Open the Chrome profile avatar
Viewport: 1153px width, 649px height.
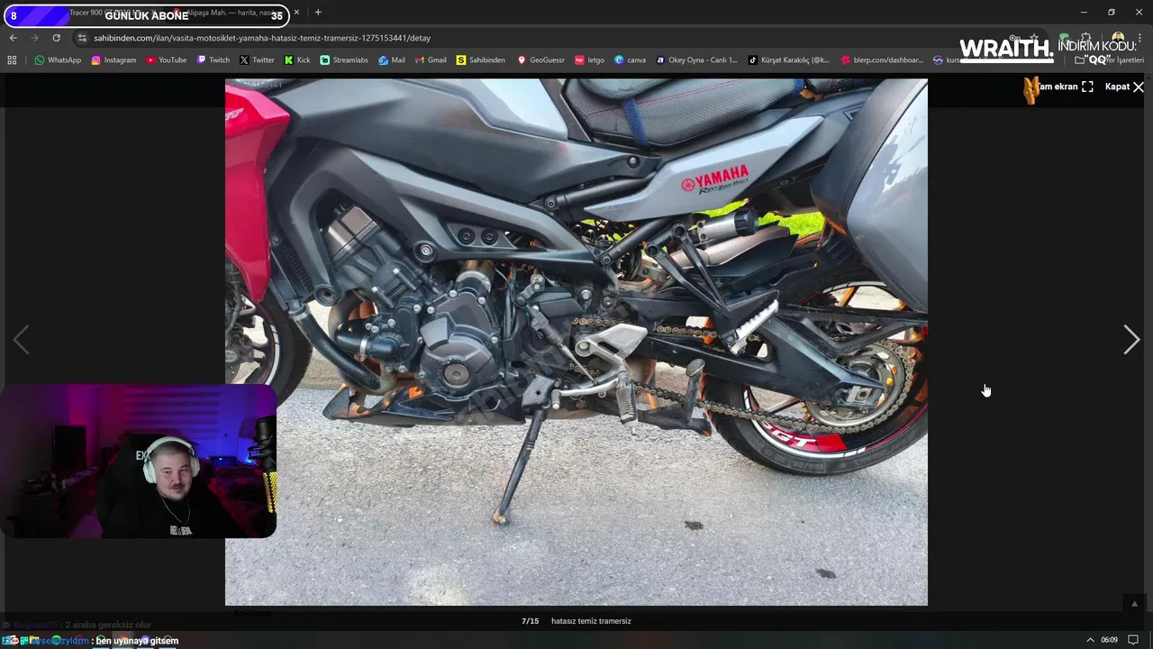pos(1118,38)
